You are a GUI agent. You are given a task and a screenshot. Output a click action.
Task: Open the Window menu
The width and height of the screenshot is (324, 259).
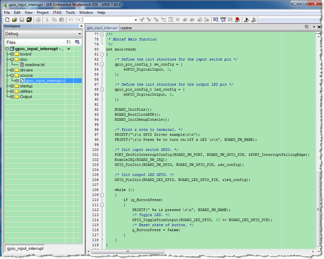86,12
